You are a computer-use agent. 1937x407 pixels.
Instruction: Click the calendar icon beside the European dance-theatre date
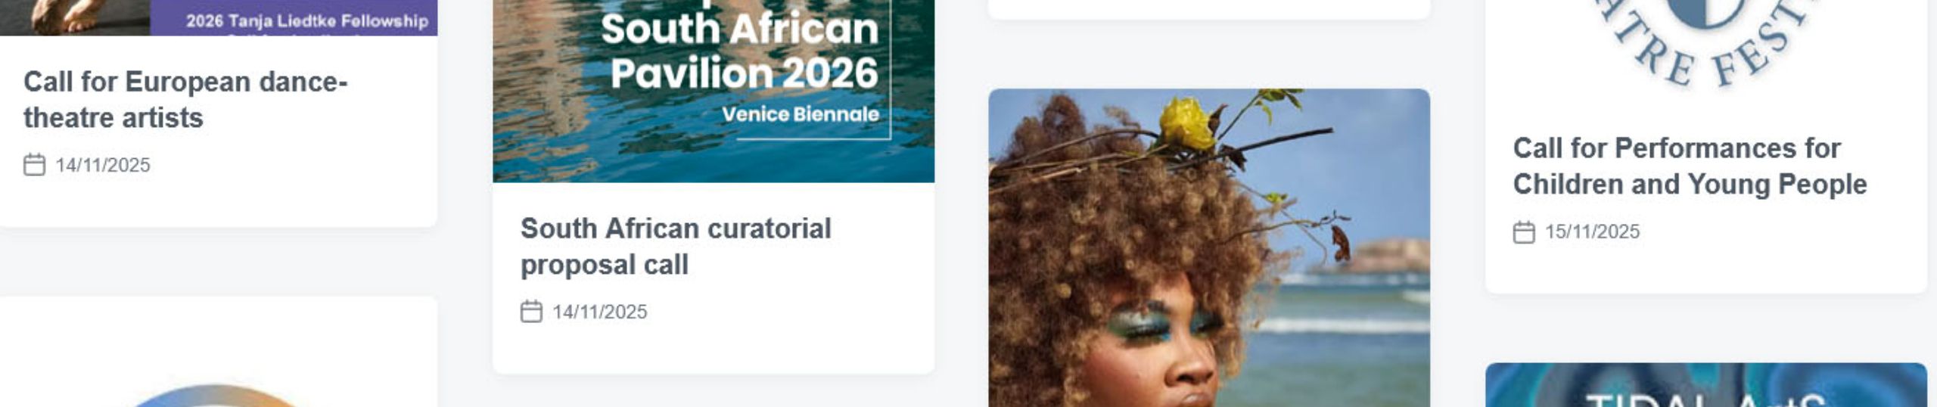click(34, 165)
